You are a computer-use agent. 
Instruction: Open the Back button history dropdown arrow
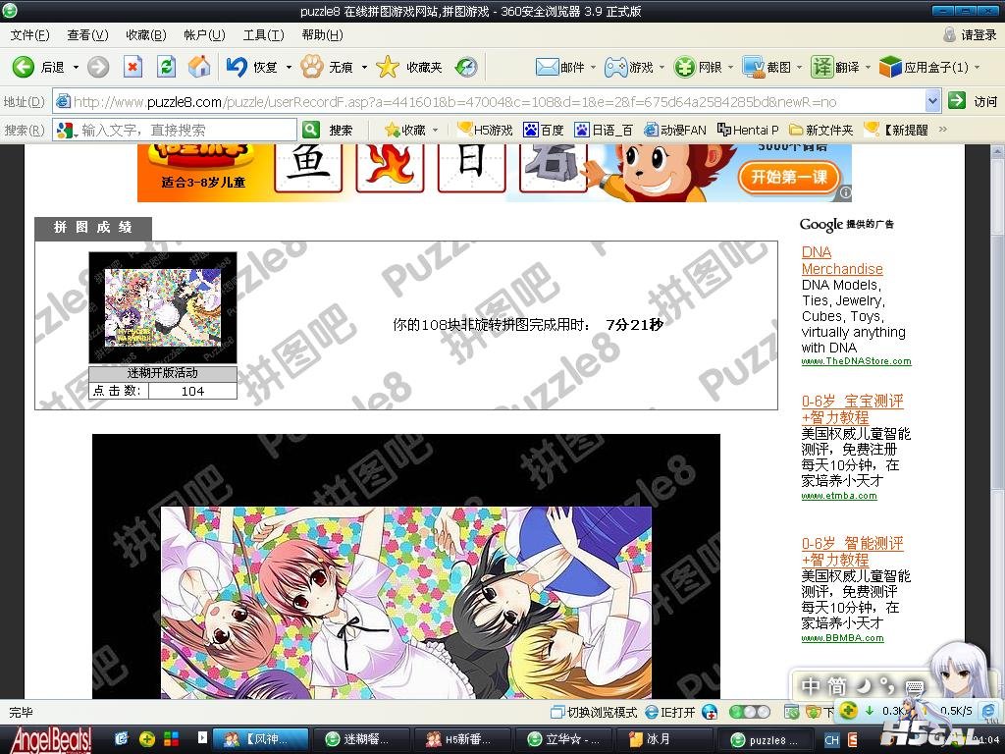click(x=76, y=67)
